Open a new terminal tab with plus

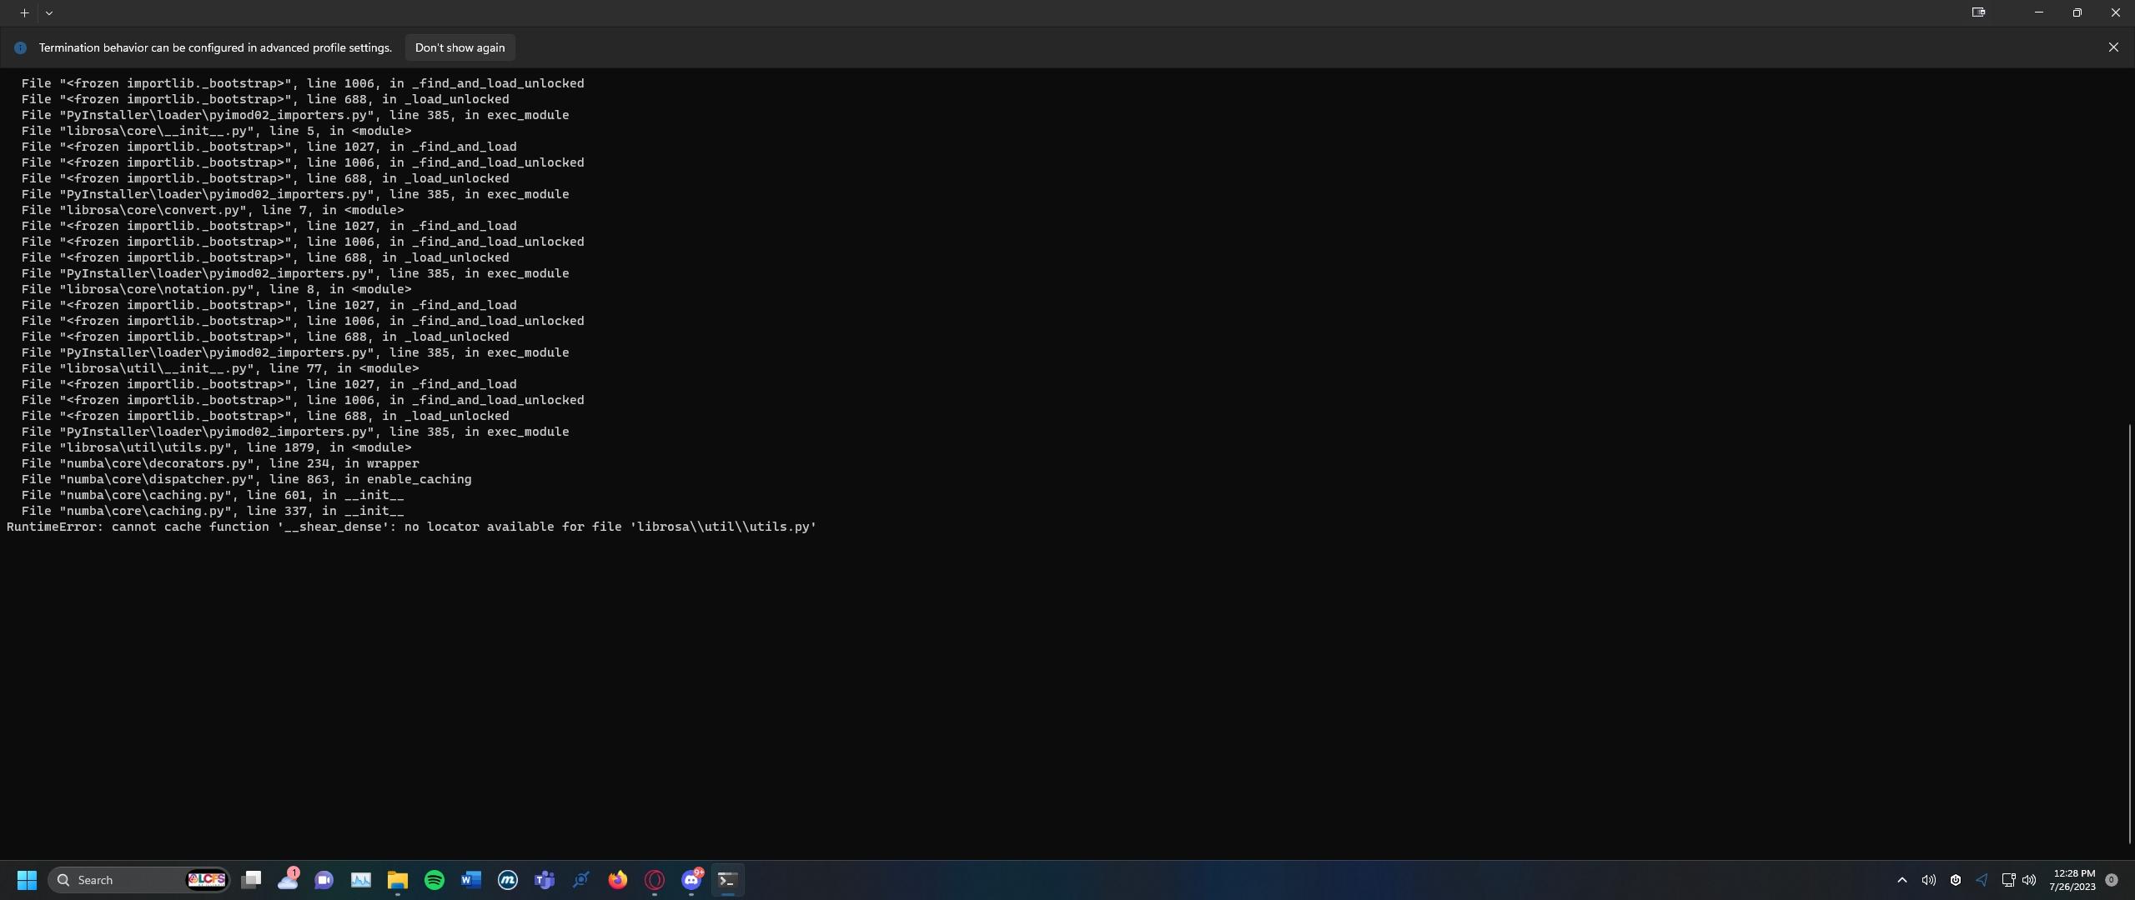(x=24, y=12)
